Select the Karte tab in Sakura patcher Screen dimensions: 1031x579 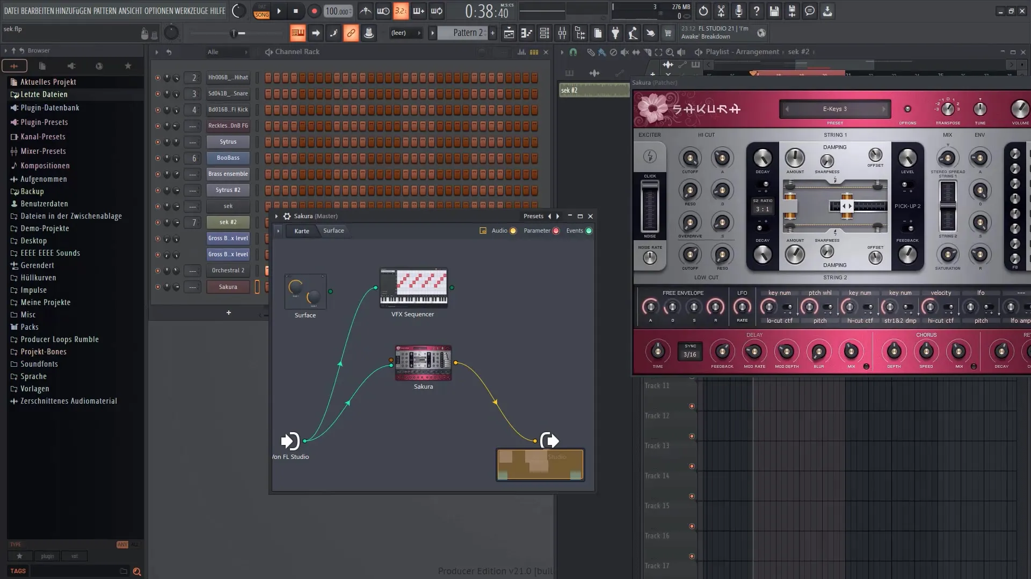300,231
